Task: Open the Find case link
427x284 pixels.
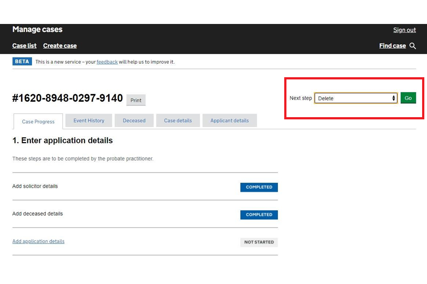Action: (392, 46)
